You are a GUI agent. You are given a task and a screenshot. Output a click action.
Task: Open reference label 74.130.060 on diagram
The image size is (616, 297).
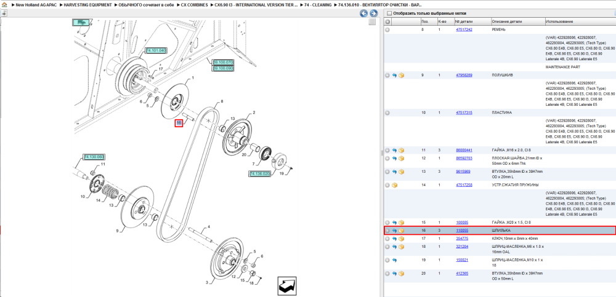coord(94,157)
